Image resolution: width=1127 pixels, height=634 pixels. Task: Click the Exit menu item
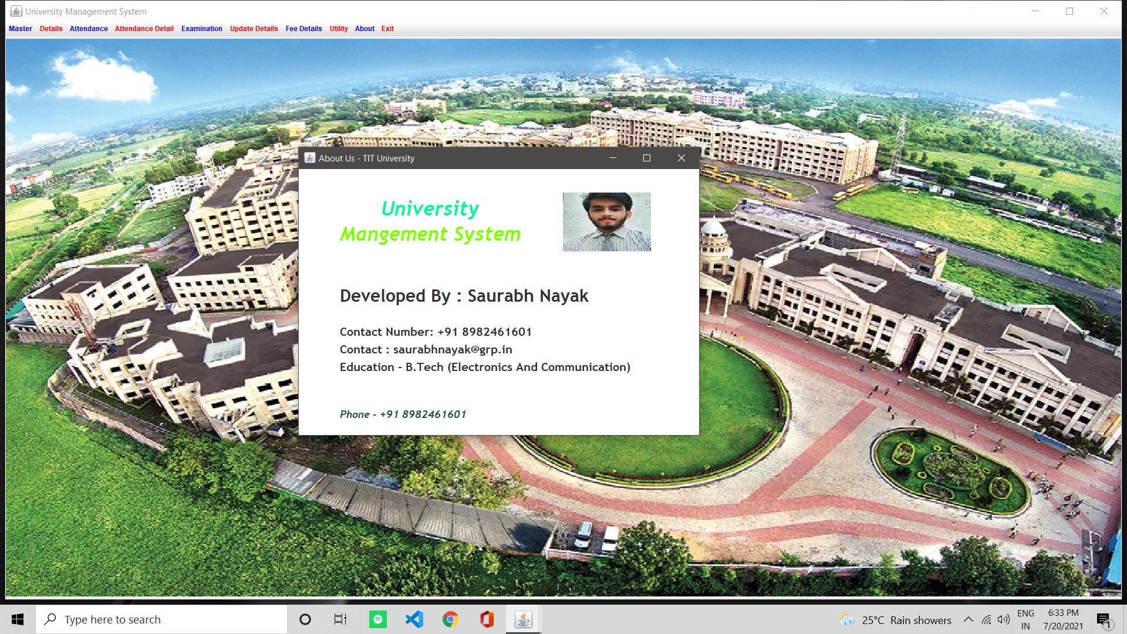[x=387, y=29]
